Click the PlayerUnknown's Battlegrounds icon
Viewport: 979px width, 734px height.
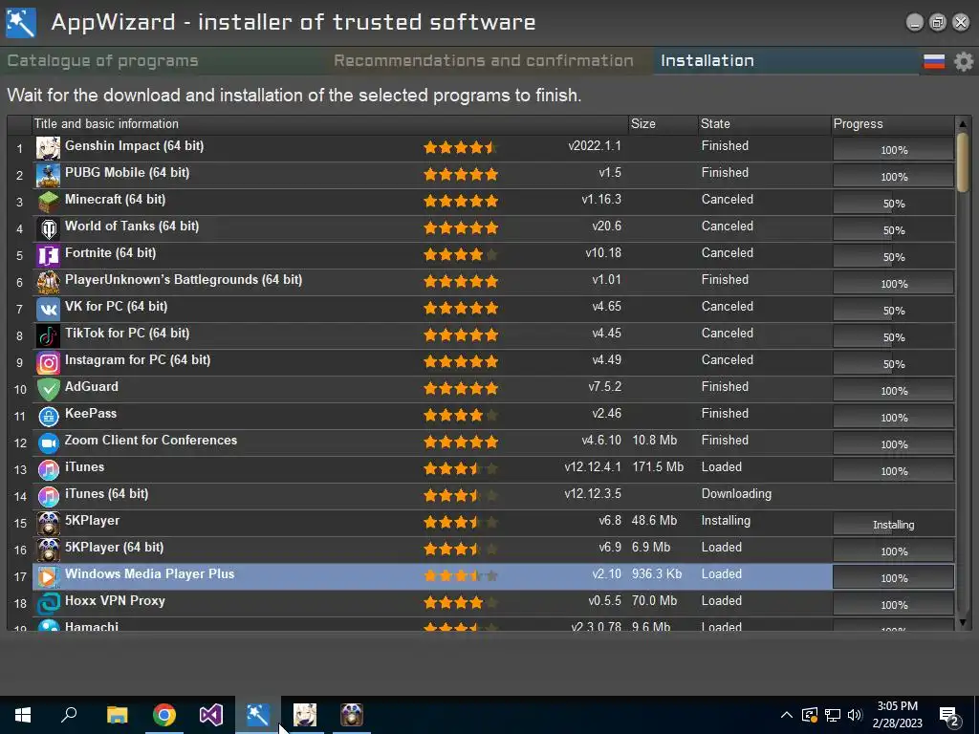pyautogui.click(x=48, y=283)
